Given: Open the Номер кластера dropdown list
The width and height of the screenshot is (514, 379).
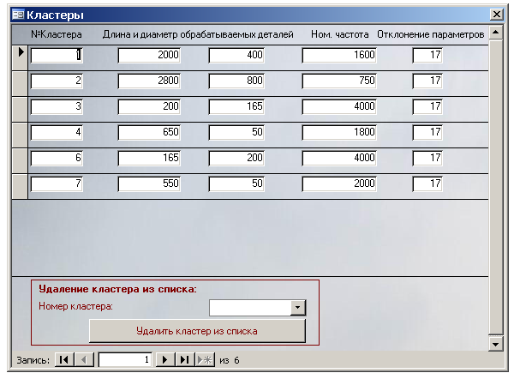Looking at the screenshot, I should click(x=297, y=308).
